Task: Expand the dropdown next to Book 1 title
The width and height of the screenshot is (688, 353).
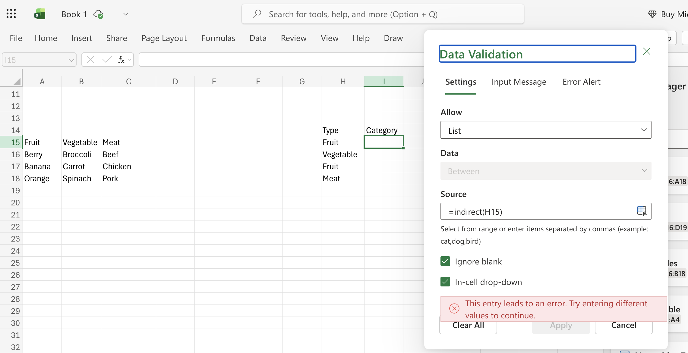Action: tap(126, 14)
